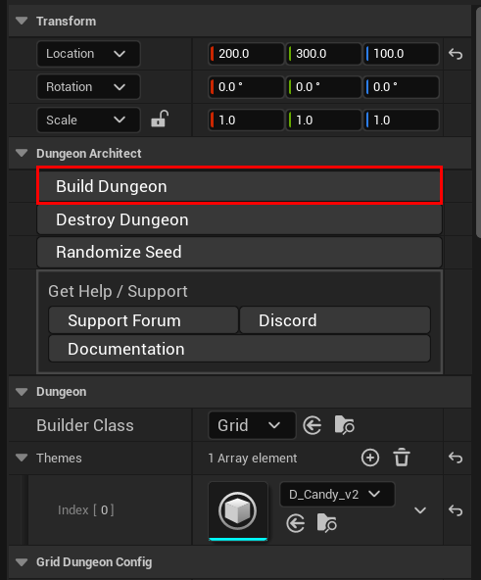This screenshot has height=580, width=481.
Task: Browse to Builder Class in Content Browser
Action: (344, 425)
